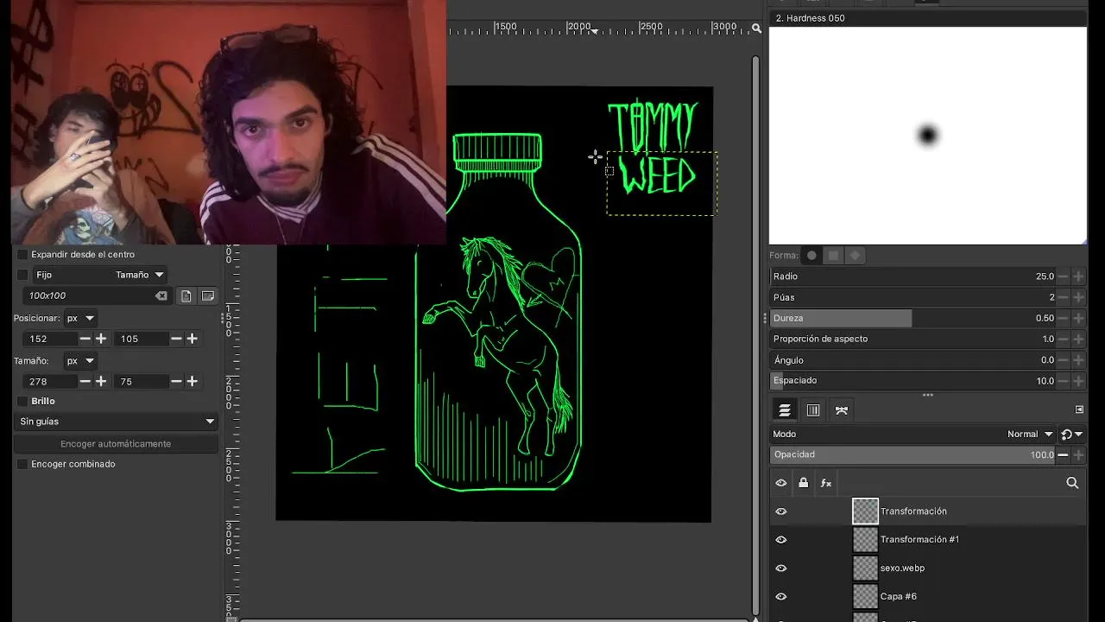Adjust the layer Opacidad slider
The width and height of the screenshot is (1105, 622).
coord(912,455)
